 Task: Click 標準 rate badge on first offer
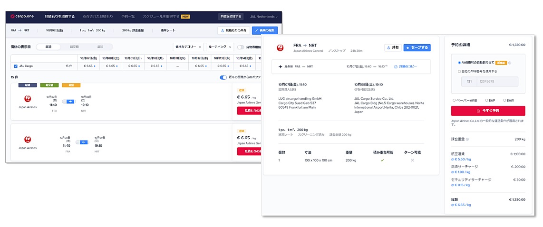[x=242, y=91]
